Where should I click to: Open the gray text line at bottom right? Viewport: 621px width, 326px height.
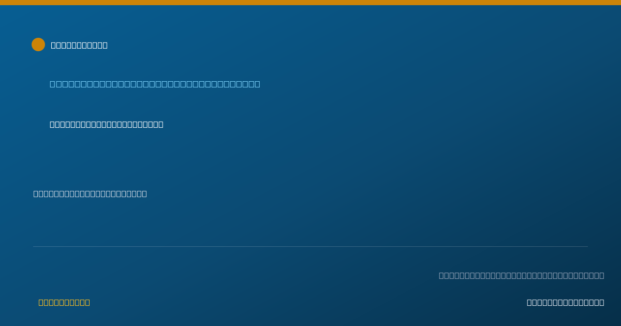[522, 275]
